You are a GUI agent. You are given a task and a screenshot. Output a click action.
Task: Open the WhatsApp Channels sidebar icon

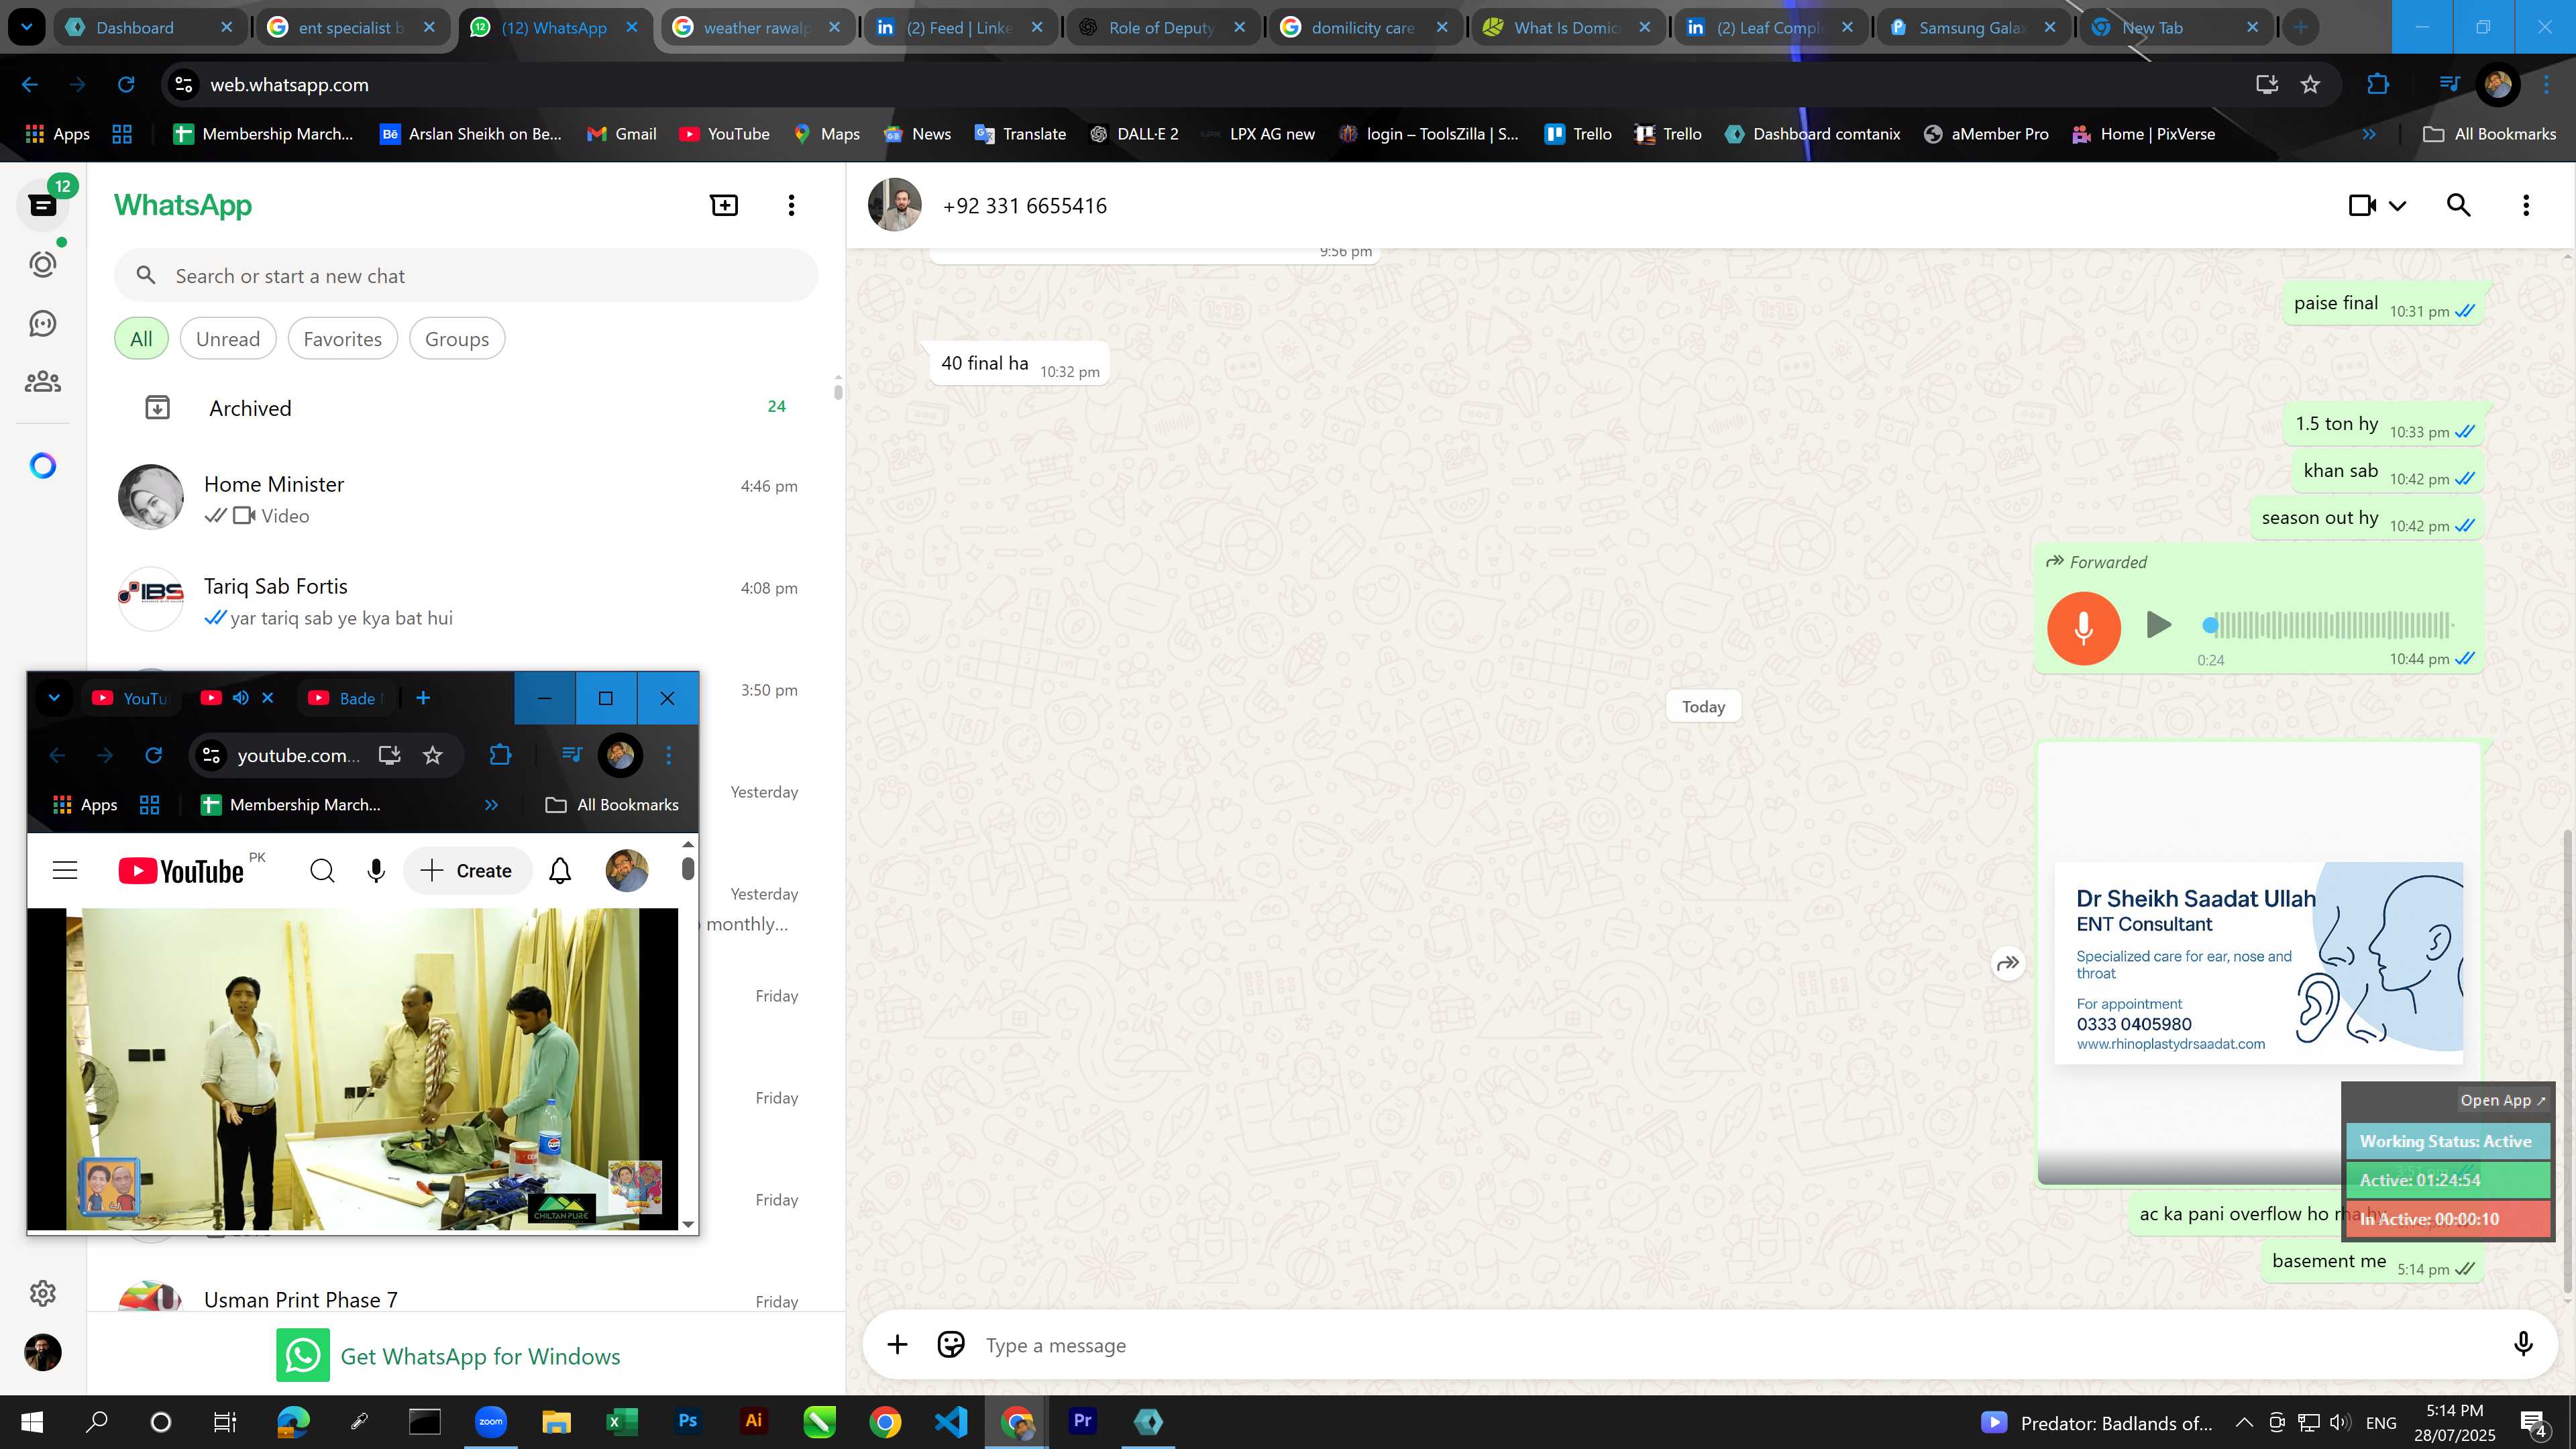coord(42,323)
